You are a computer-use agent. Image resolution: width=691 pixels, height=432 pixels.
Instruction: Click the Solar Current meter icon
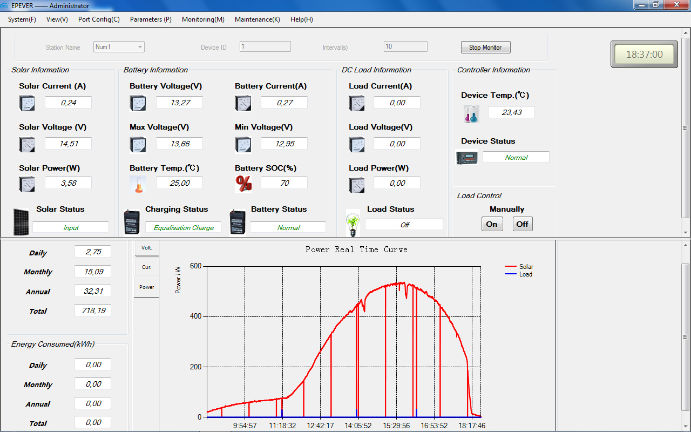click(27, 103)
